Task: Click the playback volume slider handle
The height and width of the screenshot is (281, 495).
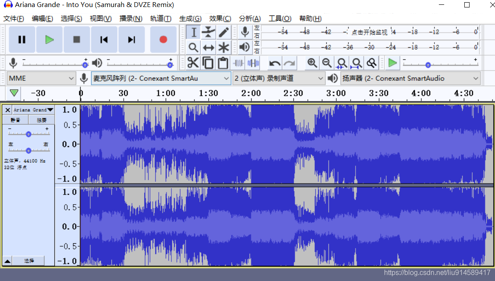Action: [170, 65]
